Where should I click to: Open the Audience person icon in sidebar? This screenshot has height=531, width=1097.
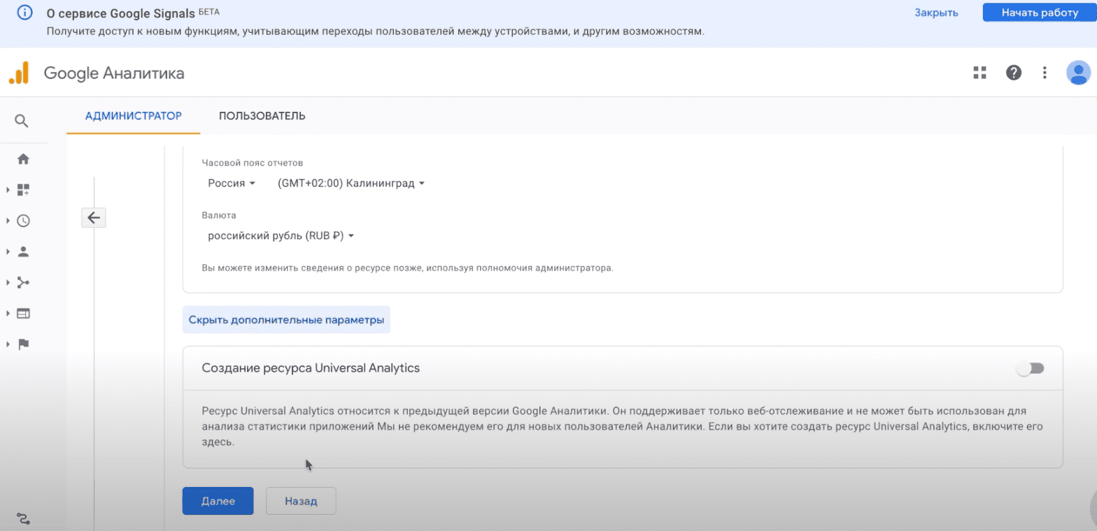point(23,252)
